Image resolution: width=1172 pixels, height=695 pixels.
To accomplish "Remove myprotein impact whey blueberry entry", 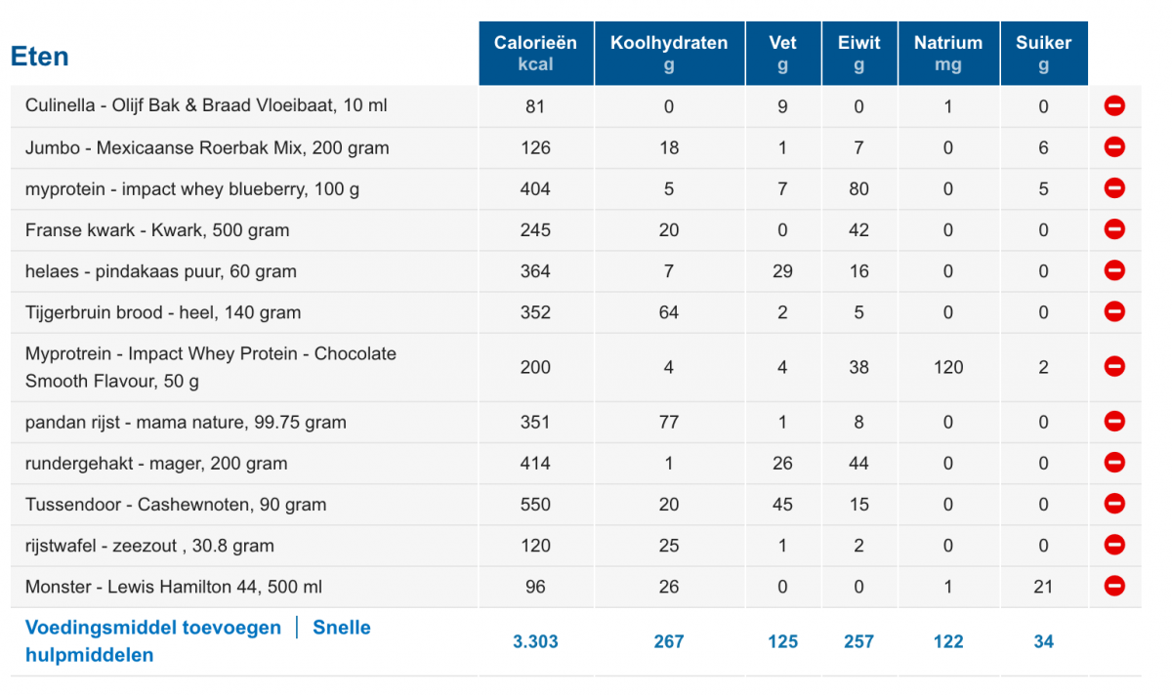I will (1114, 188).
